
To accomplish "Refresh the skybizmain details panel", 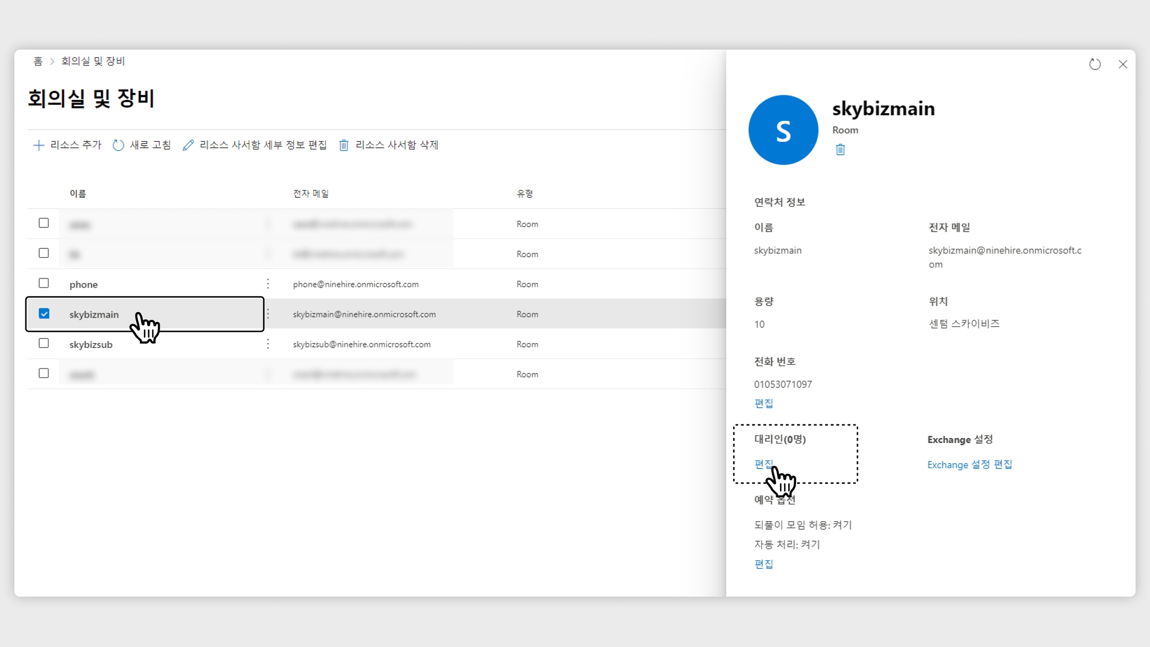I will (x=1095, y=64).
